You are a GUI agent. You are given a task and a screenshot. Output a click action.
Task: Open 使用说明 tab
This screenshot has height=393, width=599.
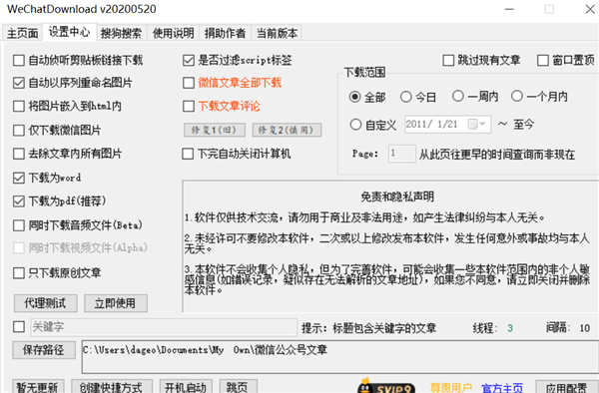point(173,33)
